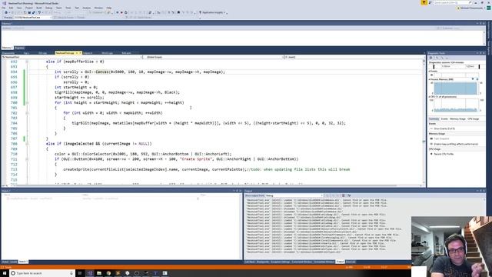Stop debugging with the red Stop icon

(121, 12)
